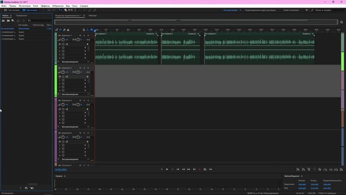Switch to Multitrack view button
This screenshot has width=346, height=195.
30,10
